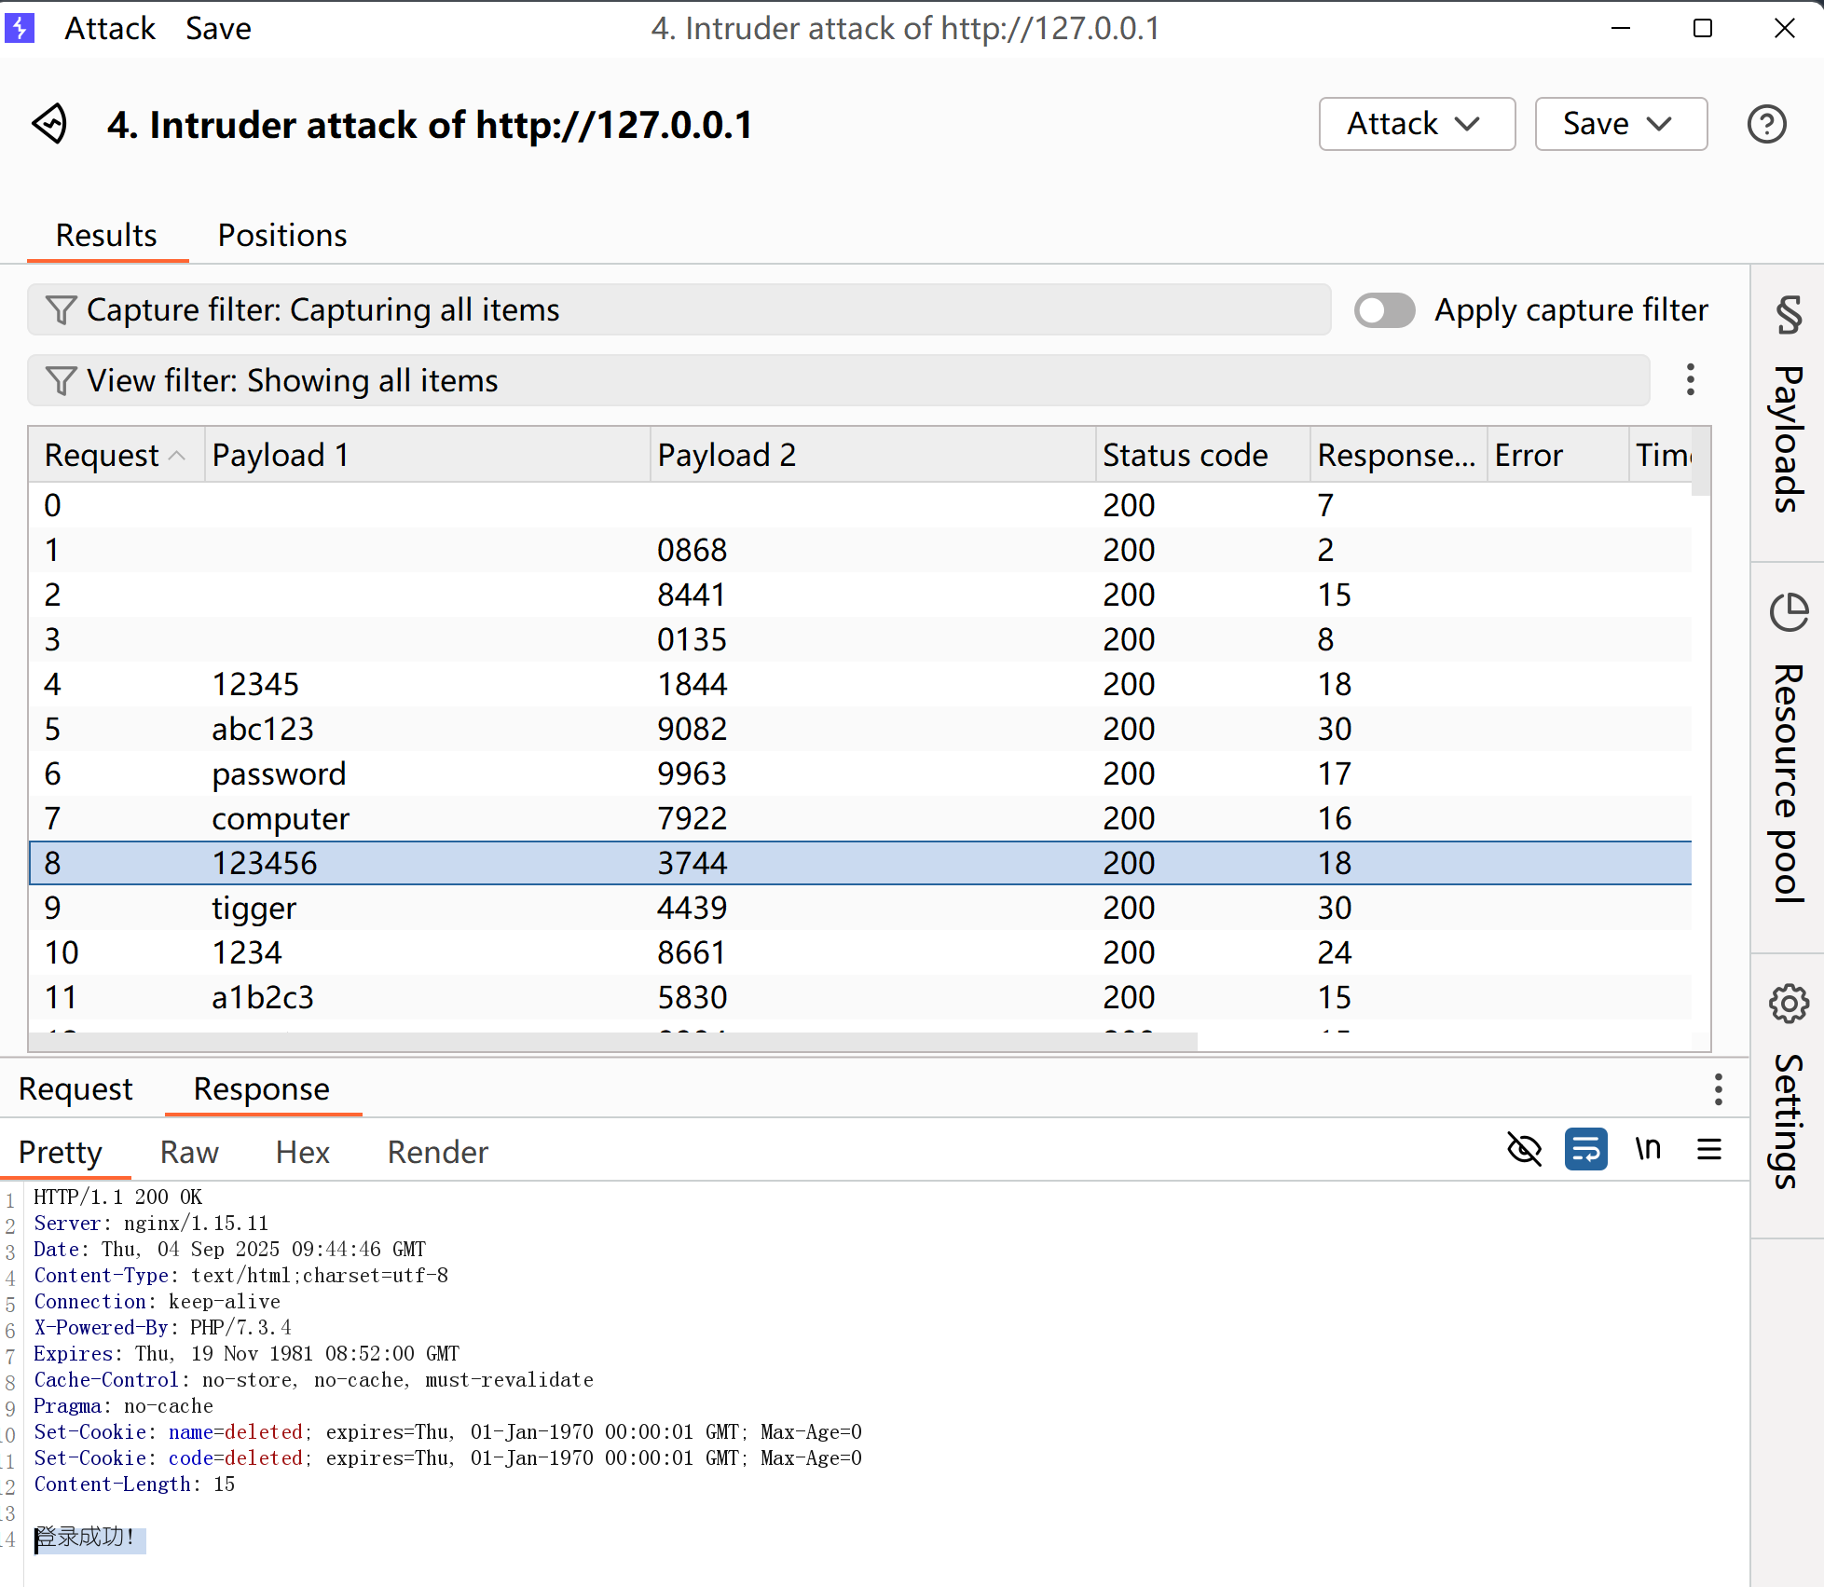The width and height of the screenshot is (1824, 1587).
Task: Close the Intruder attack window
Action: click(x=1785, y=28)
